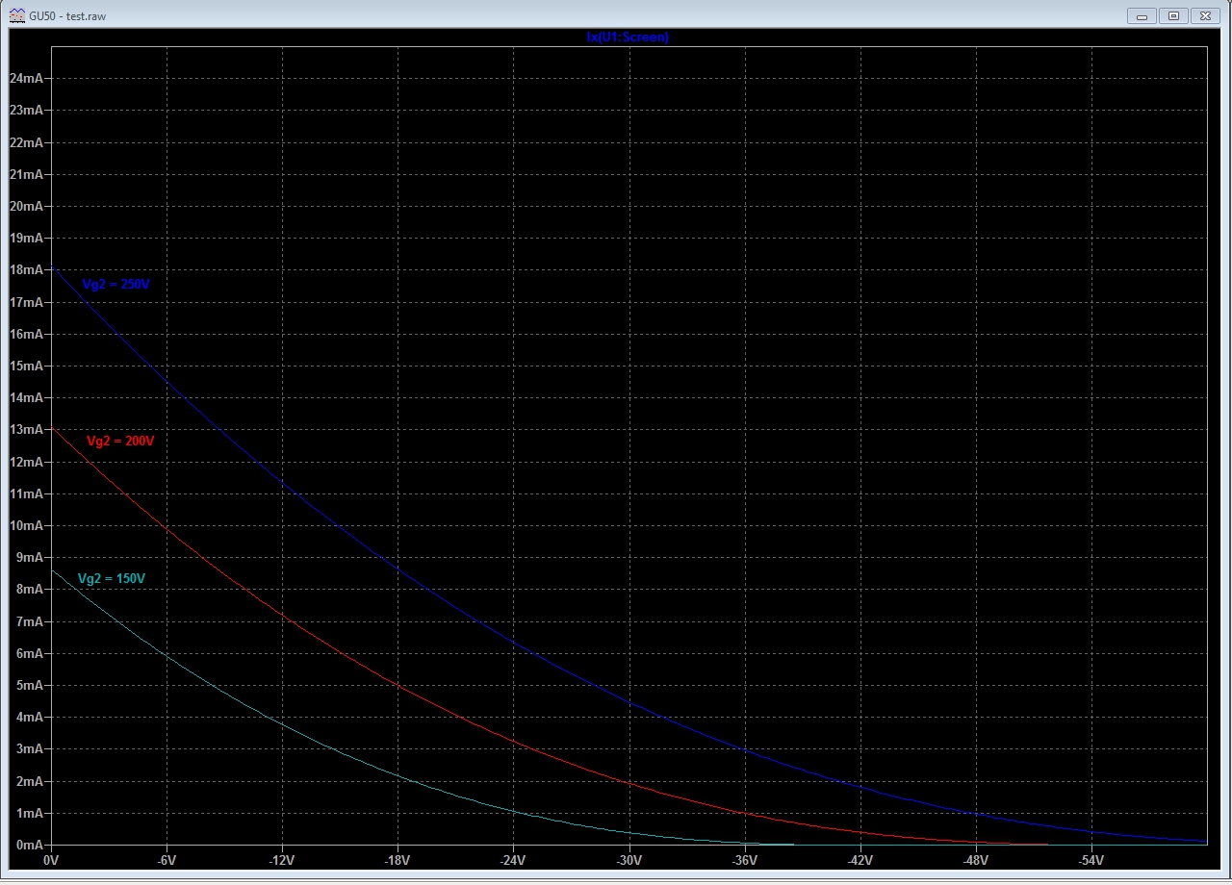Close the GU50 - test.raw window
Image resolution: width=1232 pixels, height=885 pixels.
click(1205, 15)
